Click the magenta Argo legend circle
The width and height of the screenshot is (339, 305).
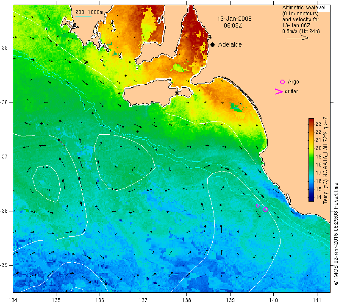click(x=282, y=82)
